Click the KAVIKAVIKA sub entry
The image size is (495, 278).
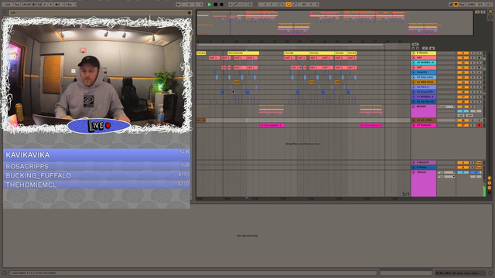click(97, 154)
